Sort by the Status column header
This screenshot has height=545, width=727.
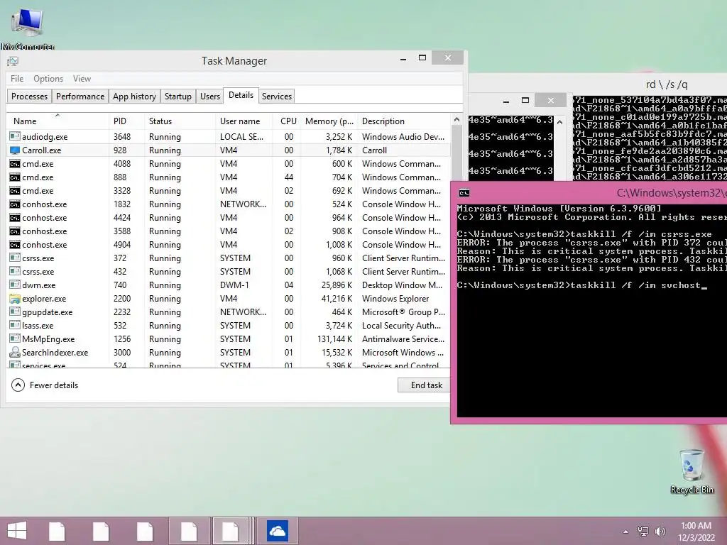pos(180,121)
